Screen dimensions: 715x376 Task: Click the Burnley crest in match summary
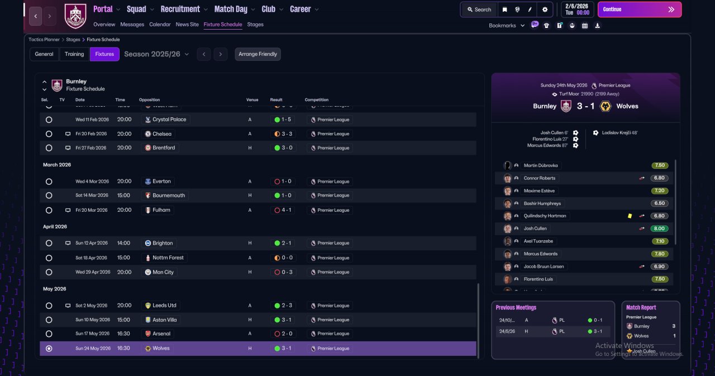[566, 106]
